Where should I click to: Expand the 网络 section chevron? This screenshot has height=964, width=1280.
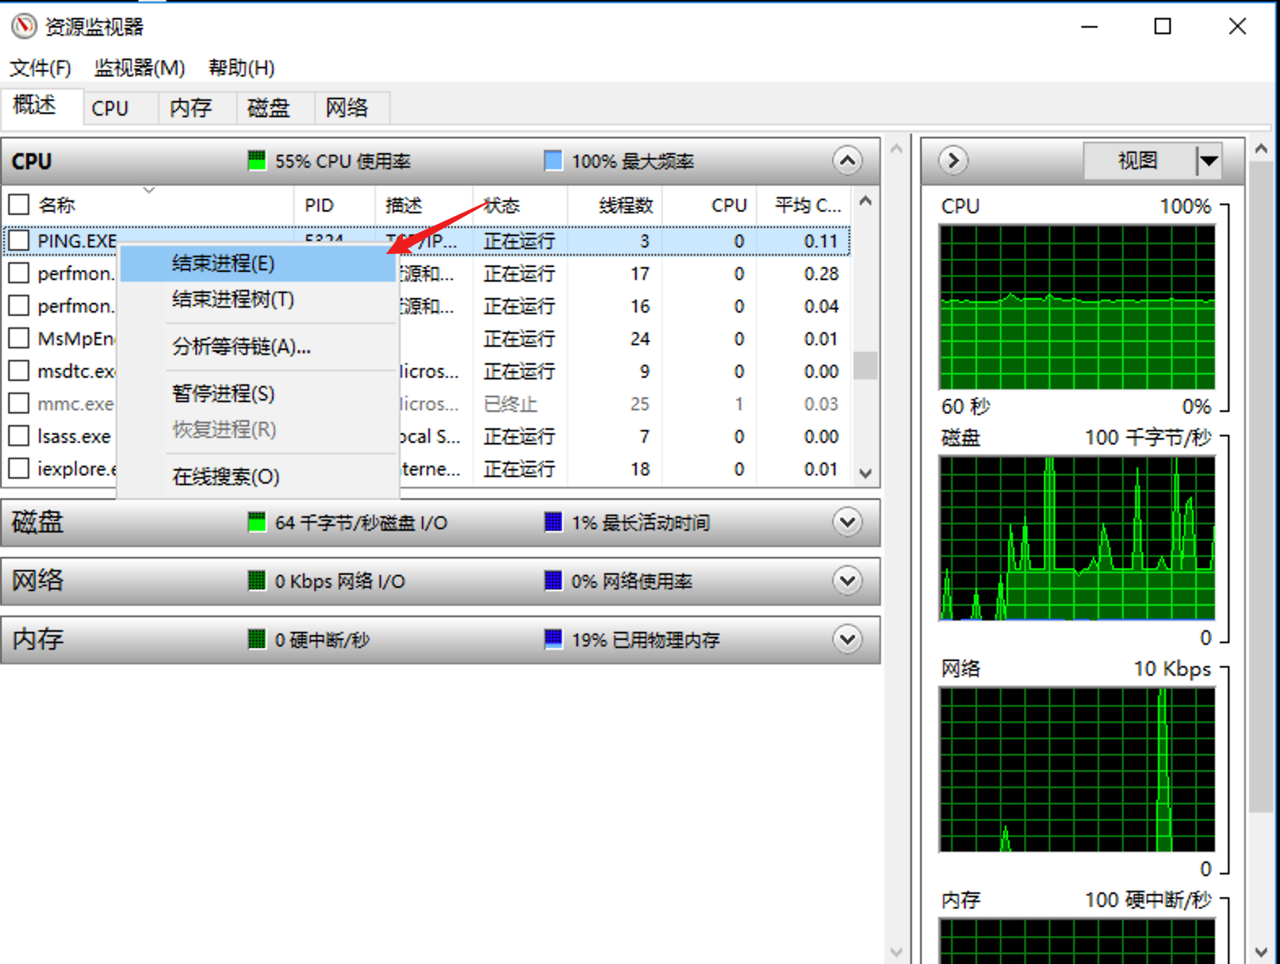point(848,581)
